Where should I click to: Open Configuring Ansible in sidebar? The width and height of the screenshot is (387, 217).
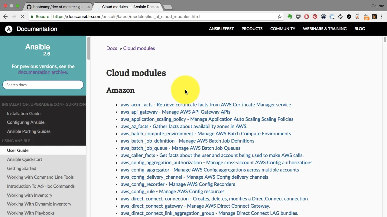point(26,122)
